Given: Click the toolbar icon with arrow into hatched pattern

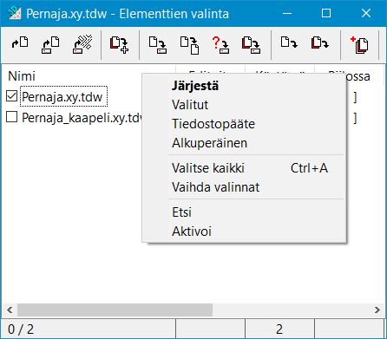Looking at the screenshot, I should coord(82,44).
